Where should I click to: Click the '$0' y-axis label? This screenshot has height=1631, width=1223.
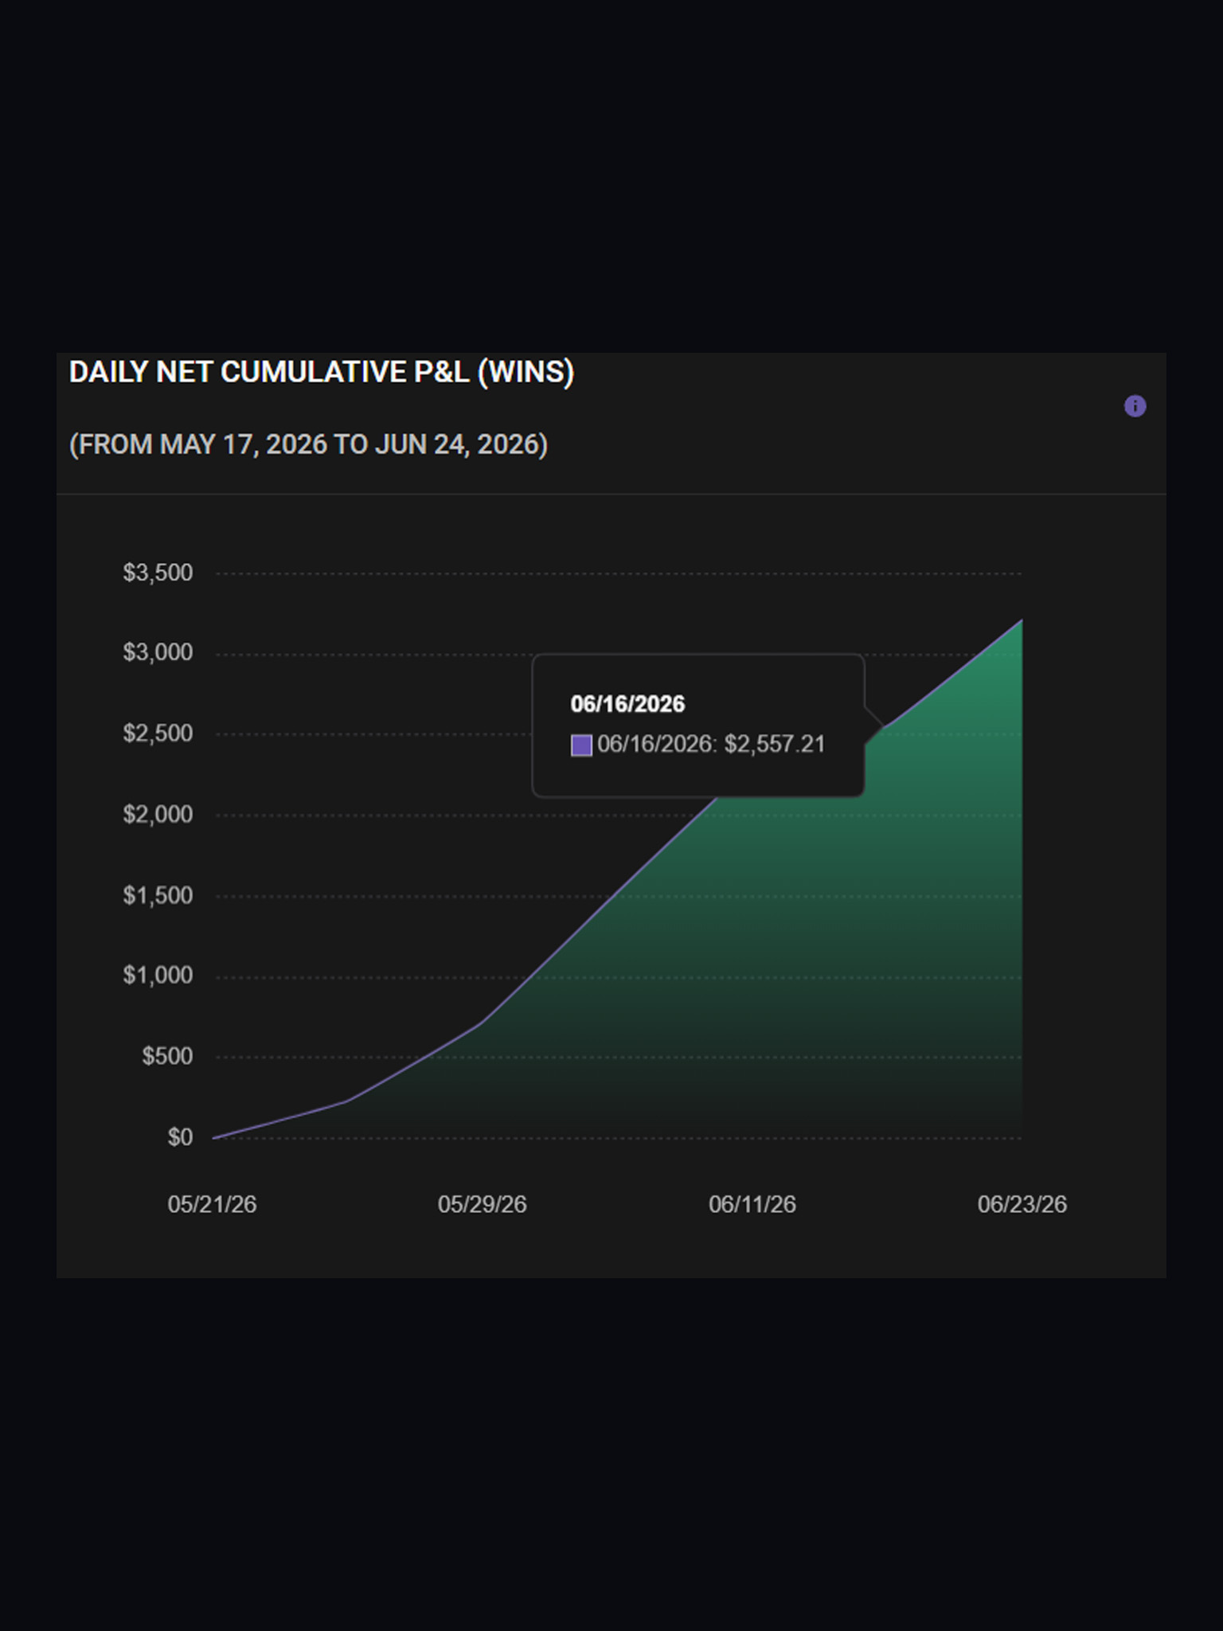click(180, 1137)
